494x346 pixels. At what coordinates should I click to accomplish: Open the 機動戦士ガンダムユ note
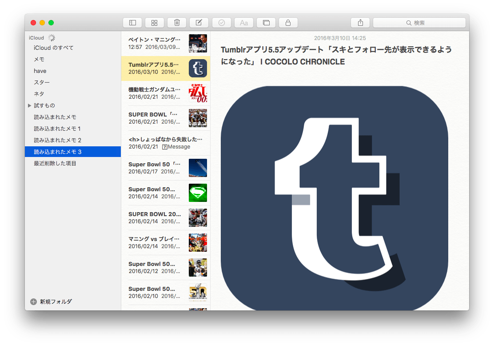pos(166,93)
